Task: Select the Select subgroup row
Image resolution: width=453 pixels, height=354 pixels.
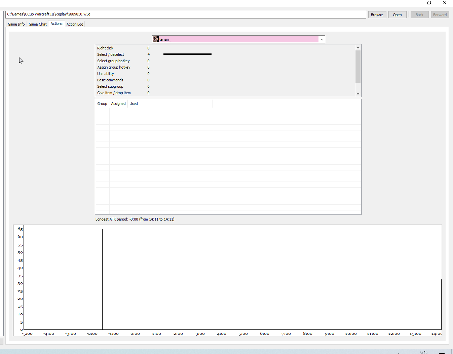Action: [x=225, y=86]
